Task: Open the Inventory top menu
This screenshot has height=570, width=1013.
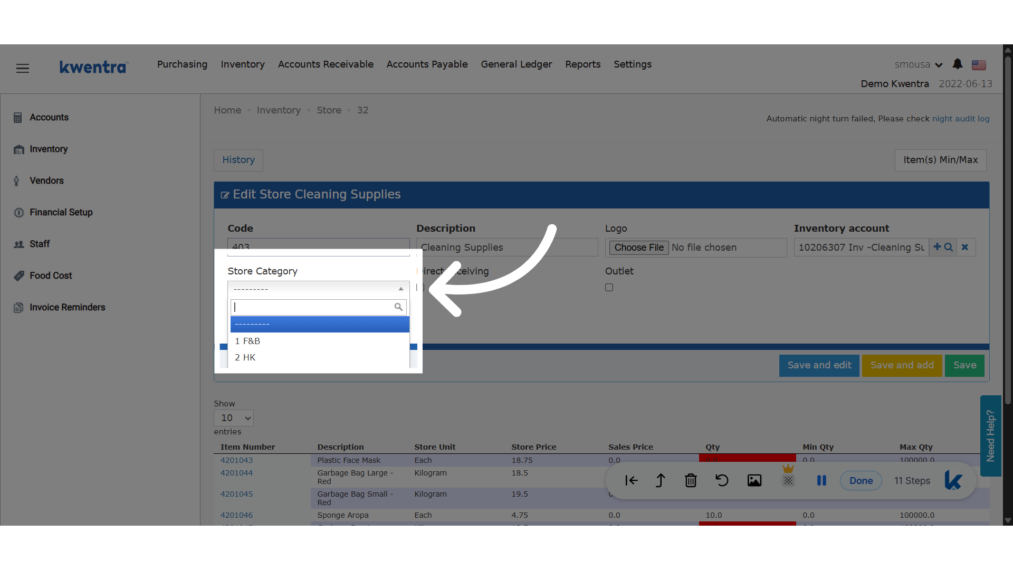Action: pos(243,64)
